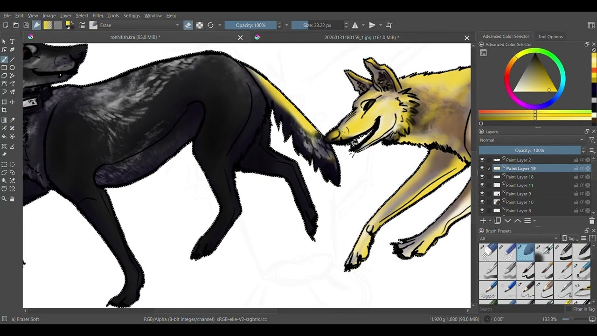The width and height of the screenshot is (597, 336).
Task: Open layer blending mode Normal dropdown
Action: point(532,140)
